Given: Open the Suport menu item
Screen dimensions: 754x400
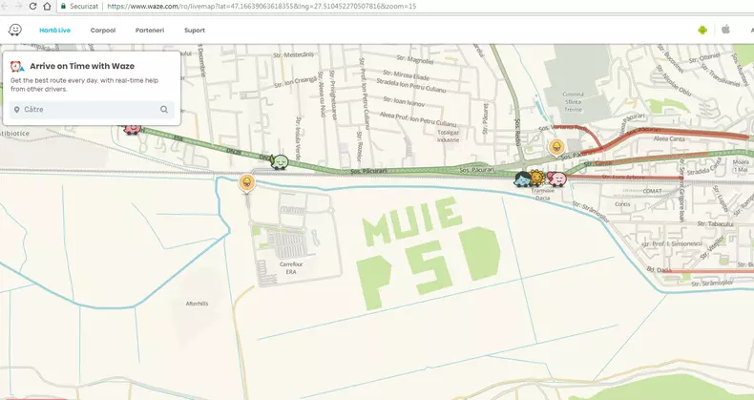Looking at the screenshot, I should (195, 31).
